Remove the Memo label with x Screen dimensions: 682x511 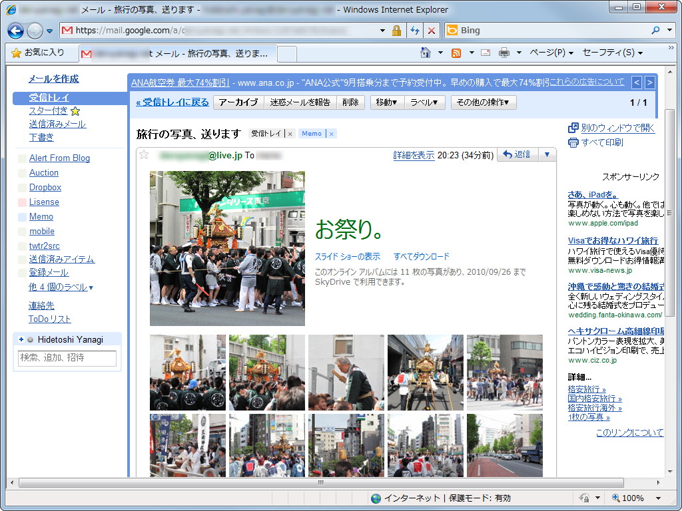332,134
